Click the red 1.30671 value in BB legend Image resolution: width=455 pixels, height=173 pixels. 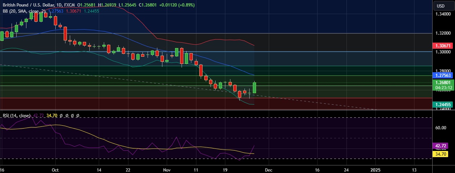pos(73,11)
